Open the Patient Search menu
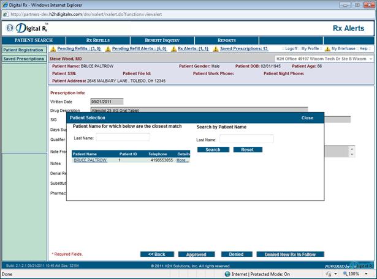This screenshot has height=279, width=377. click(x=34, y=40)
